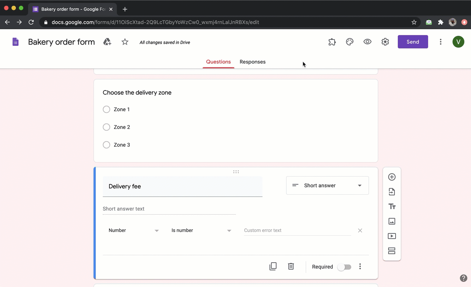Click the import questions icon
Image resolution: width=471 pixels, height=287 pixels.
click(x=392, y=192)
